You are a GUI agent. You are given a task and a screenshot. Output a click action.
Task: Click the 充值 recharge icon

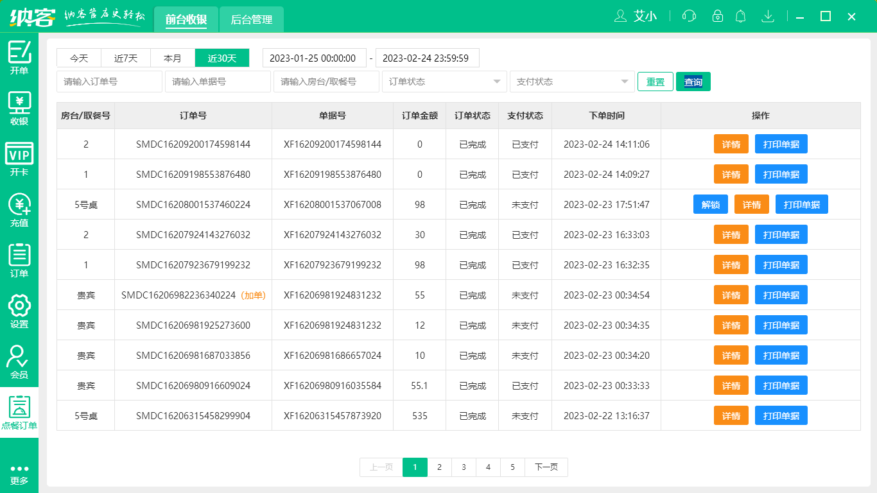(x=19, y=205)
